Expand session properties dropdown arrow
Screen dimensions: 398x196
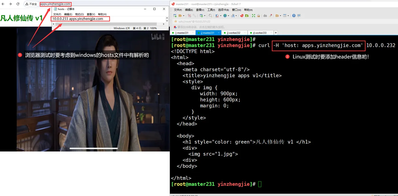(x=205, y=16)
